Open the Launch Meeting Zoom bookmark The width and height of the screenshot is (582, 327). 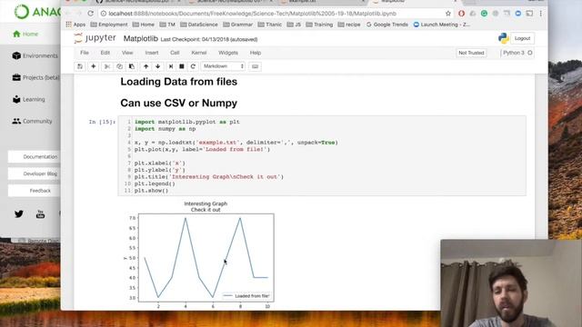click(442, 25)
